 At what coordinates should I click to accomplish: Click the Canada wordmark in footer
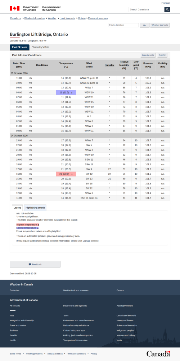point(158,353)
